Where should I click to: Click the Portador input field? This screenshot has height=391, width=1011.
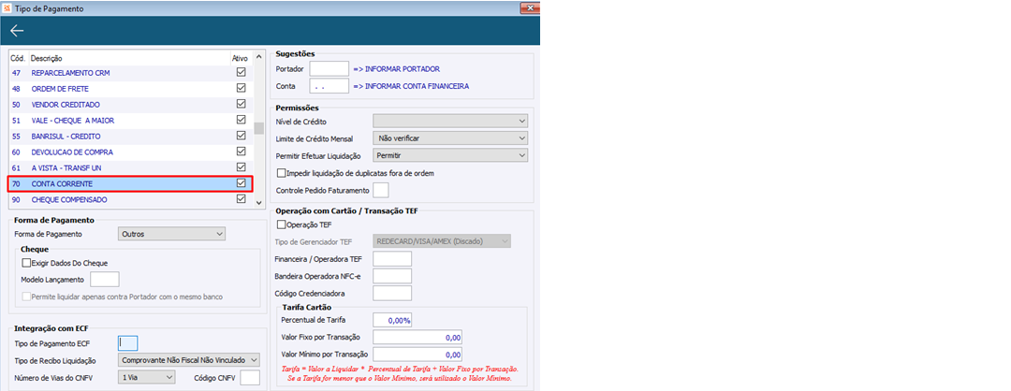329,68
